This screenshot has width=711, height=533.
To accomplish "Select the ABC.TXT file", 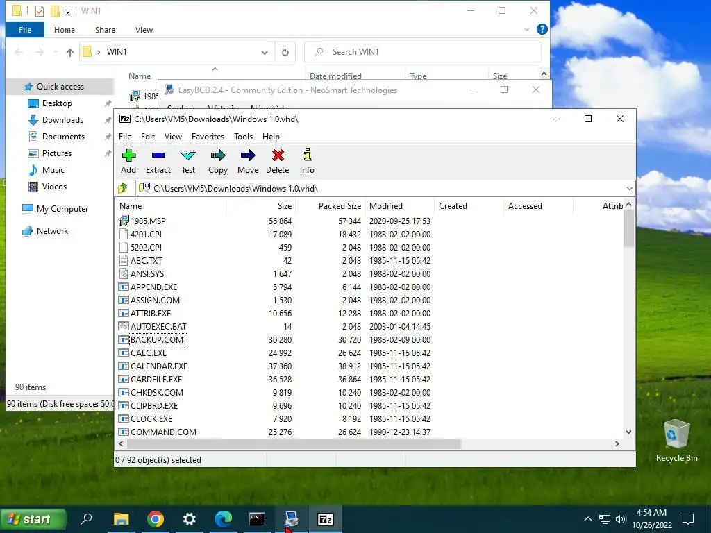I will click(x=146, y=261).
